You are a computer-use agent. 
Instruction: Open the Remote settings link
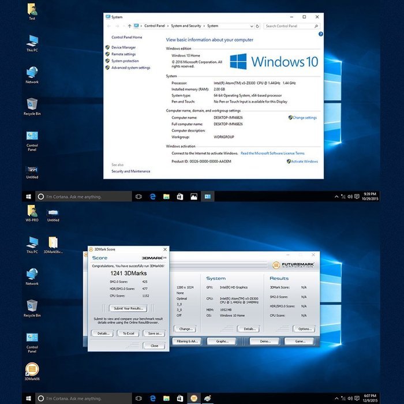[x=124, y=54]
